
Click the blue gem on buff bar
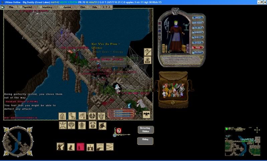(115, 135)
